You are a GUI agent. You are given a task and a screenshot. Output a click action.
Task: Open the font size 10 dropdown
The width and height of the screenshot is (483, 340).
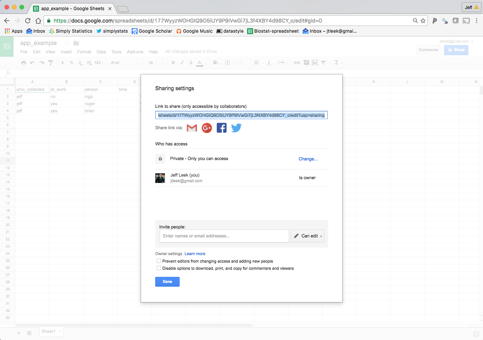pyautogui.click(x=155, y=63)
